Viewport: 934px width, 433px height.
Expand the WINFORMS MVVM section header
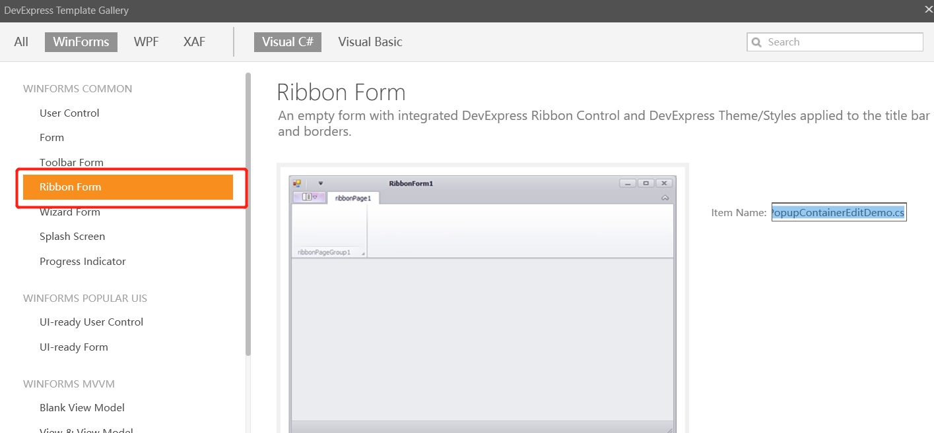[x=68, y=384]
